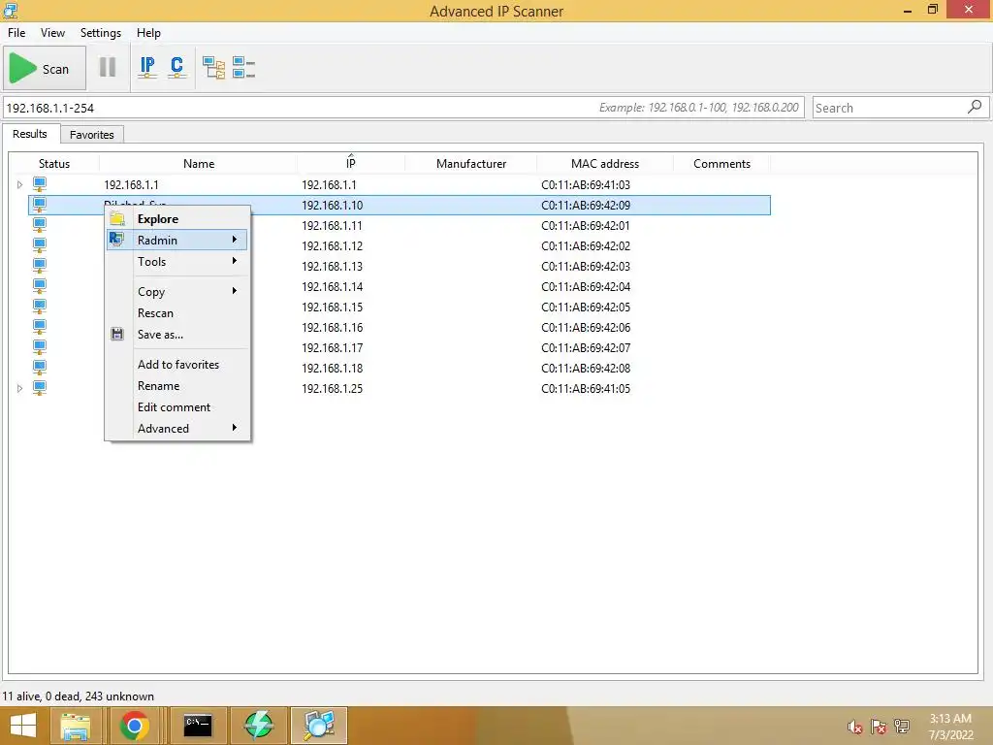
Task: Expand the 192.168.1.25 tree row
Action: 19,388
